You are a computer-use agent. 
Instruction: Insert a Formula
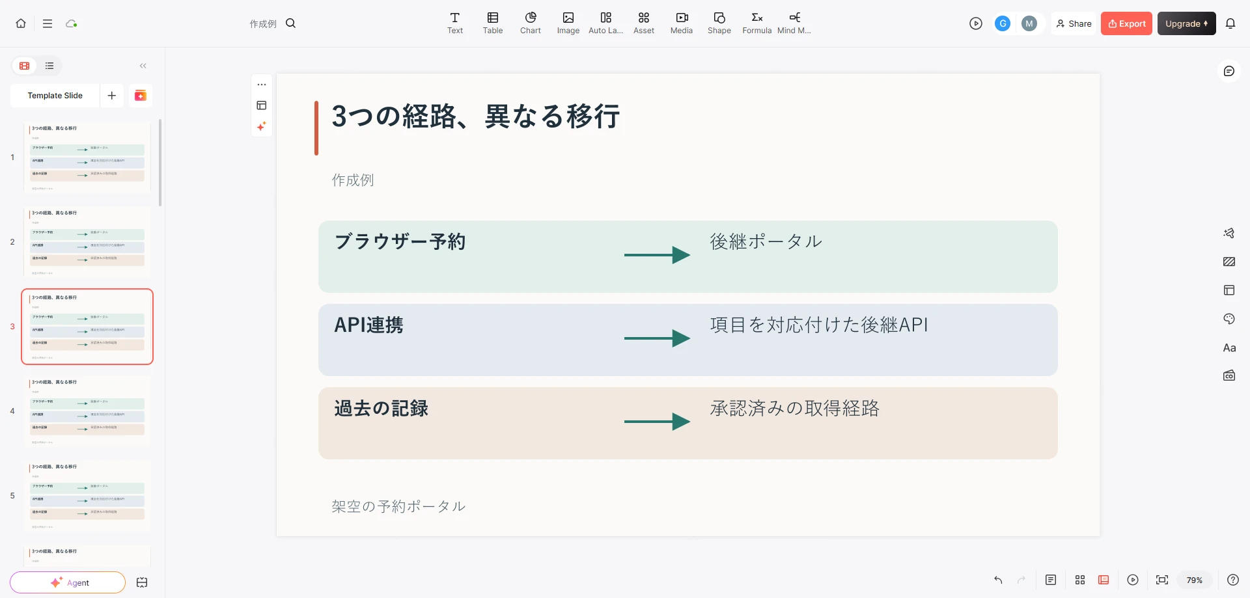click(x=757, y=23)
